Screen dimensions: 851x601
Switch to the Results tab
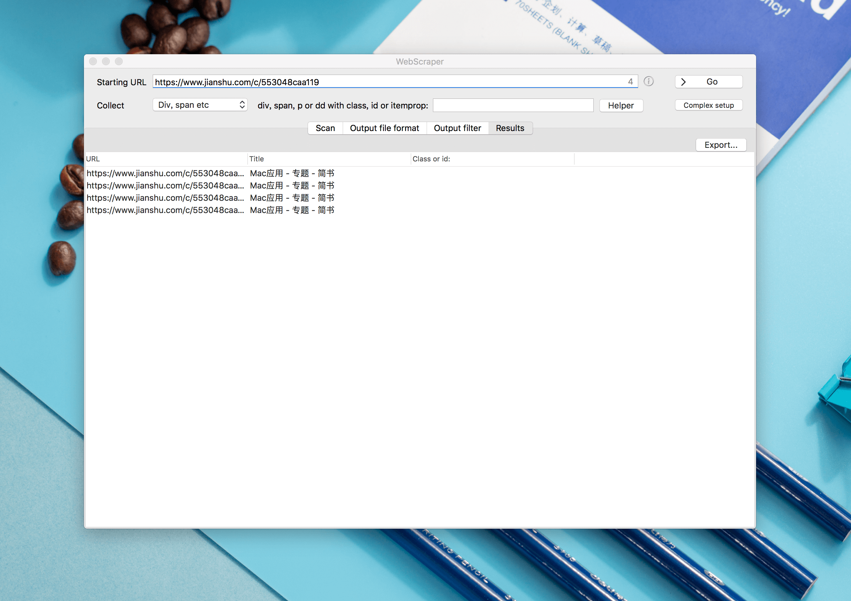pos(510,128)
